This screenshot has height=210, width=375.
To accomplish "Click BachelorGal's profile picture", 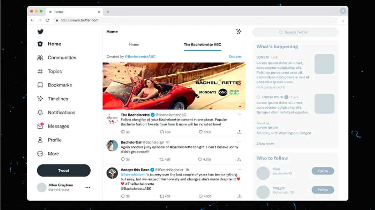I will click(112, 146).
